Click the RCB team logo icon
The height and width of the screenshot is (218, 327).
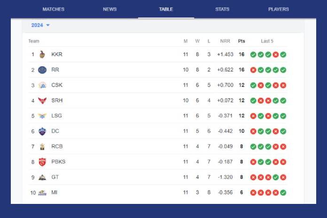click(x=42, y=147)
